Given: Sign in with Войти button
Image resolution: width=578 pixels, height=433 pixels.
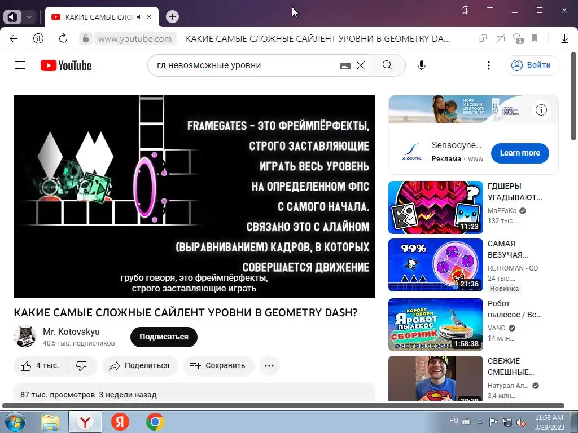Looking at the screenshot, I should (532, 65).
